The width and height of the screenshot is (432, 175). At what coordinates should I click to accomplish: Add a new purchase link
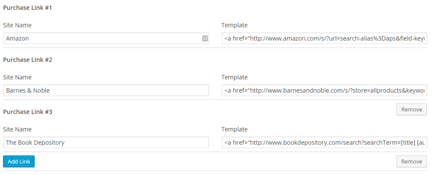click(x=19, y=162)
